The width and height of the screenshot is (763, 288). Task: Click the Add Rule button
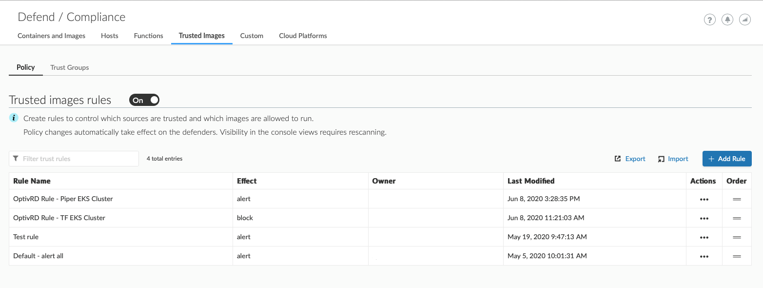pyautogui.click(x=726, y=159)
